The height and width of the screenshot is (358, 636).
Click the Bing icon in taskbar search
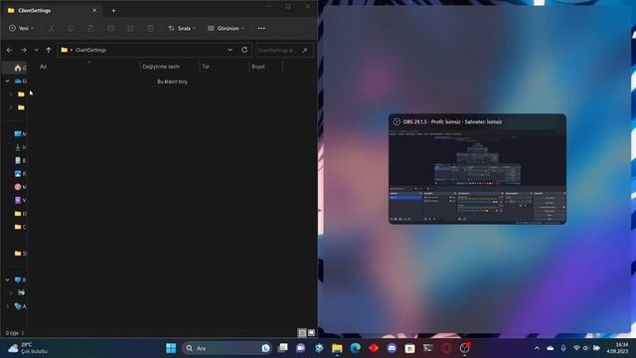pos(265,348)
